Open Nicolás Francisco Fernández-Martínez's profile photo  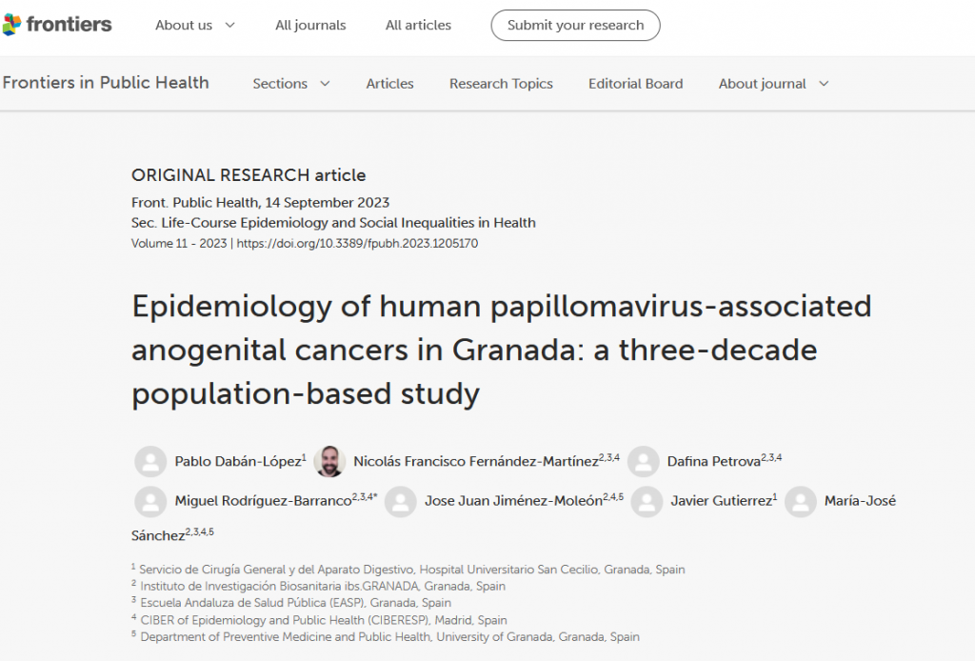click(x=331, y=461)
